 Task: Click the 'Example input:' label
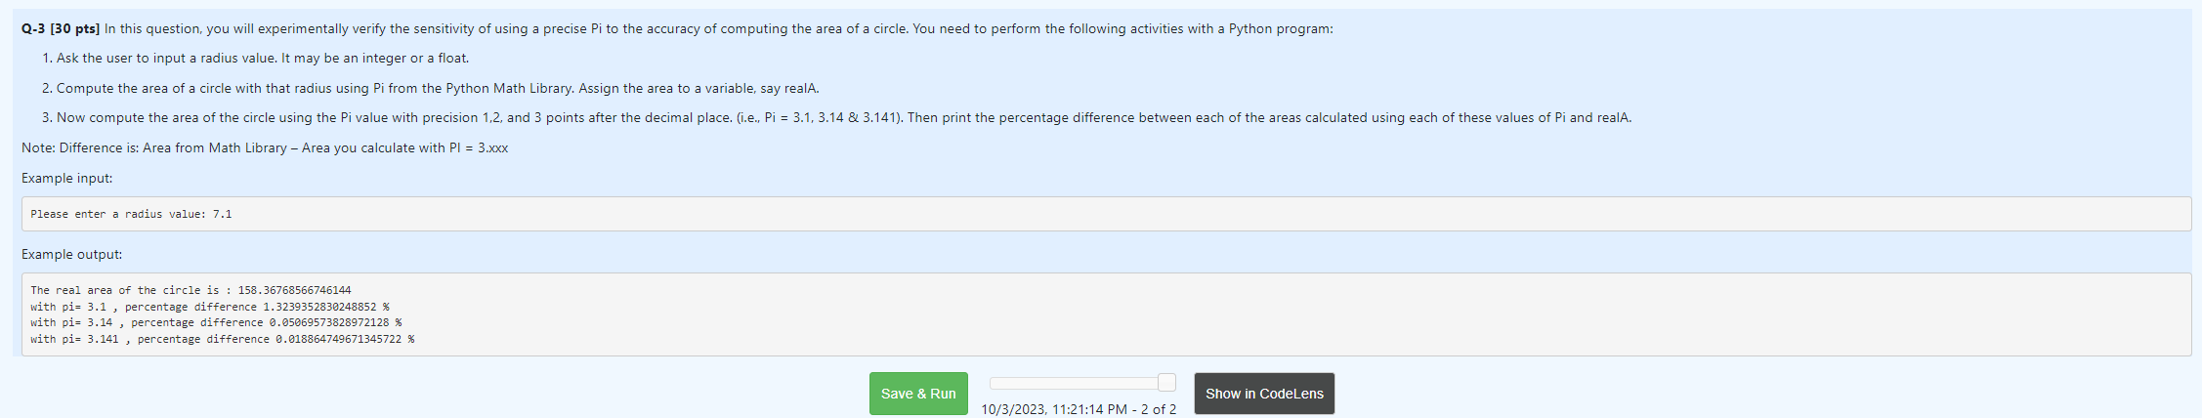click(67, 179)
